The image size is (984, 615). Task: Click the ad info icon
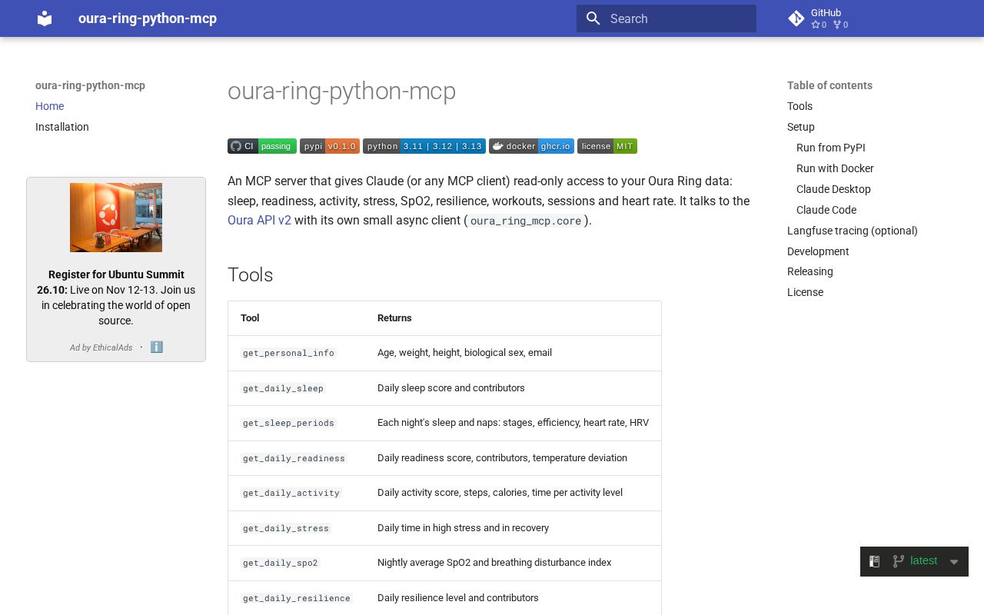click(x=157, y=347)
